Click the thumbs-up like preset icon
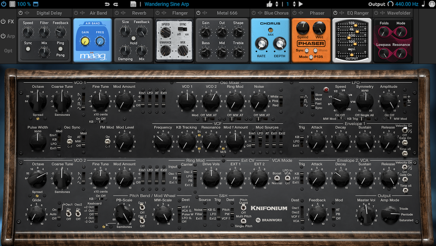This screenshot has width=436, height=246. (270, 4)
